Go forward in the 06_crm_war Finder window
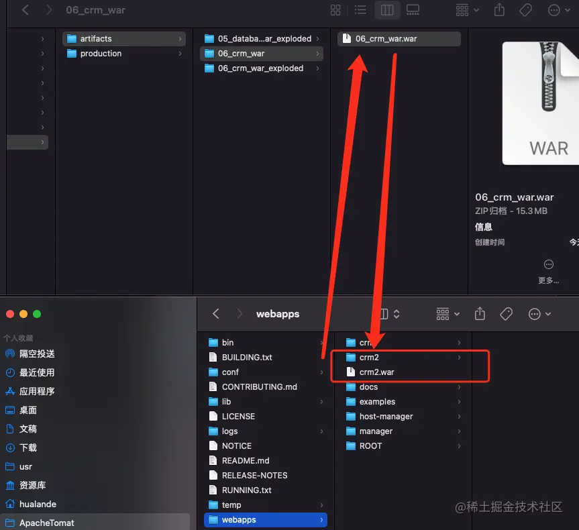This screenshot has width=579, height=530. (49, 10)
